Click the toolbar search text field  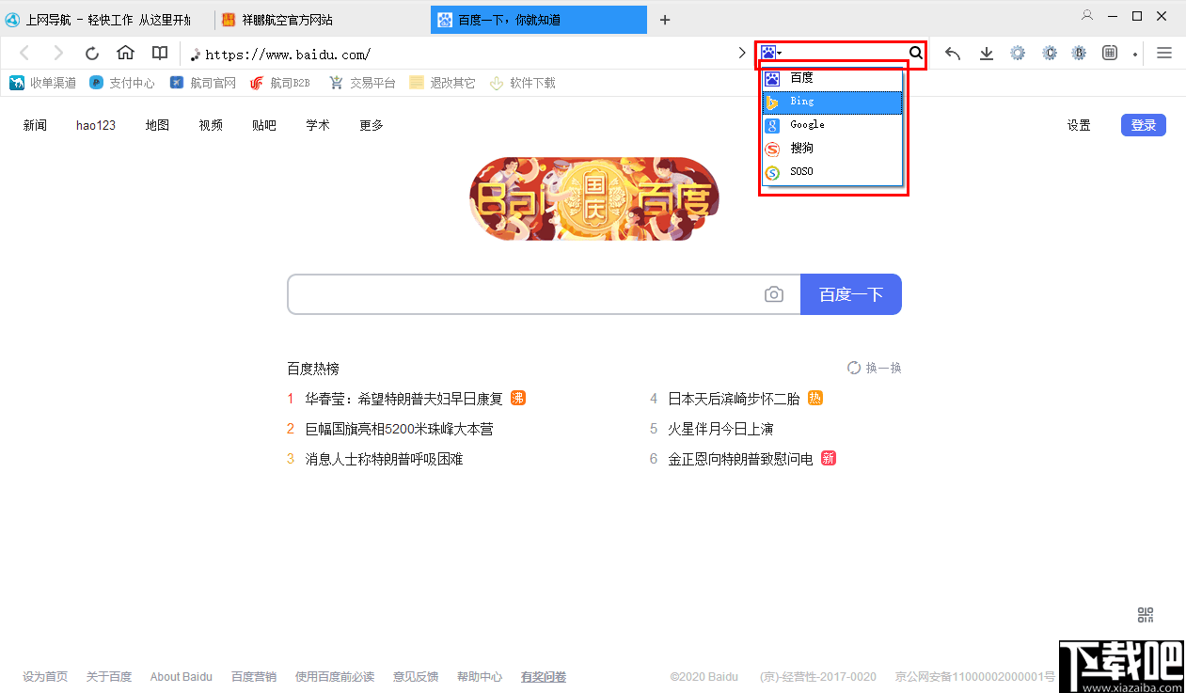[x=846, y=54]
